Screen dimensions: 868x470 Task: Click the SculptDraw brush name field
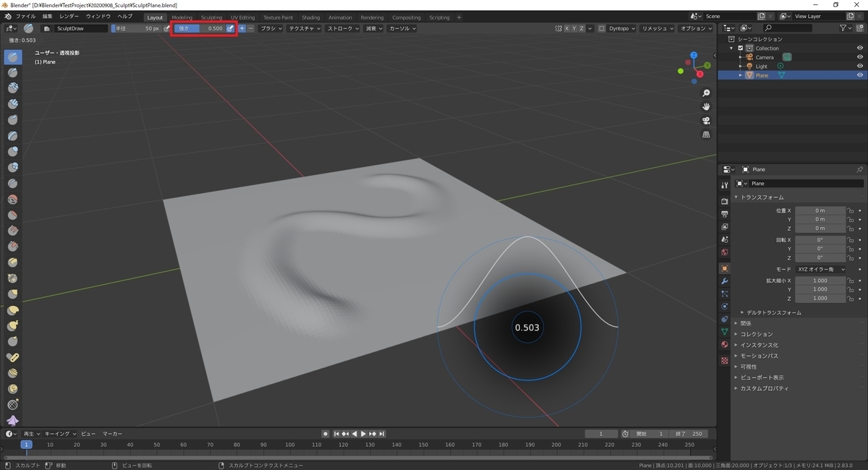pyautogui.click(x=81, y=28)
